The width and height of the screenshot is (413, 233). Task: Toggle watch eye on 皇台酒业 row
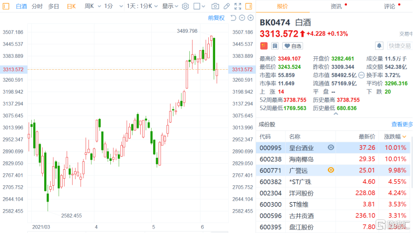331,147
